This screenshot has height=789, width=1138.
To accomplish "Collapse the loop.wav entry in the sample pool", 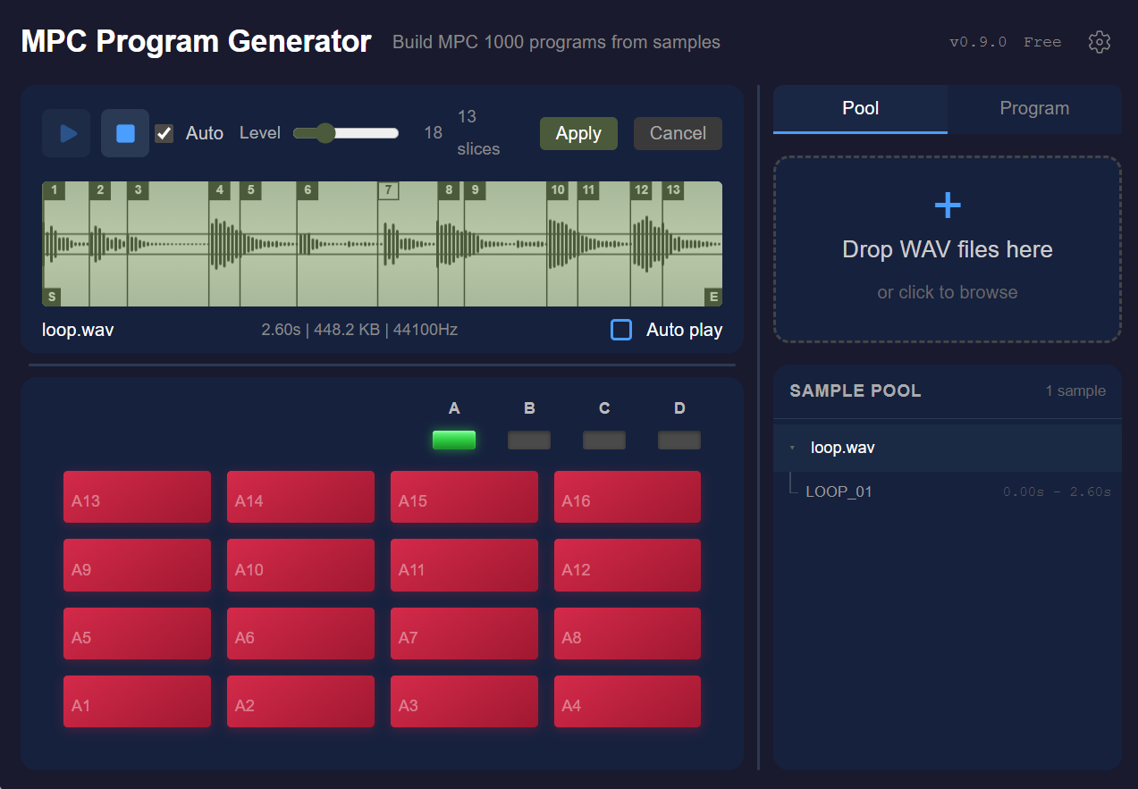I will 790,447.
